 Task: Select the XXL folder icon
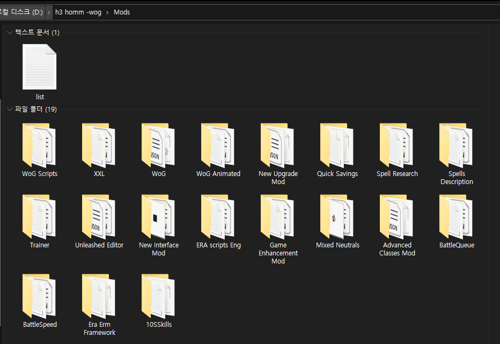click(x=99, y=145)
